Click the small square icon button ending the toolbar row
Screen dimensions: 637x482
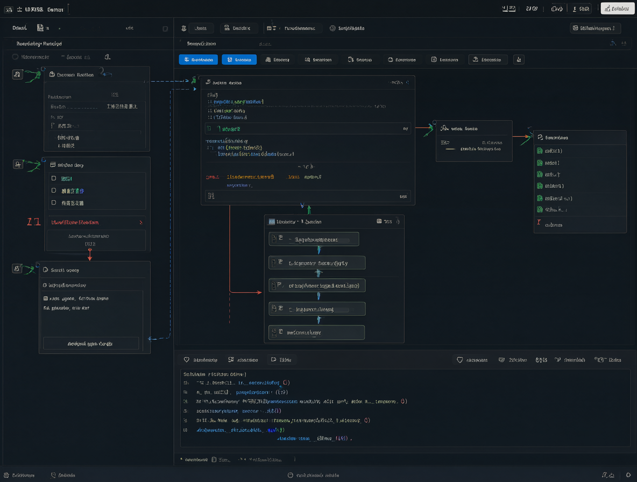click(x=519, y=60)
